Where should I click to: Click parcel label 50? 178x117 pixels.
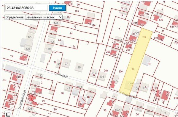[105, 110]
